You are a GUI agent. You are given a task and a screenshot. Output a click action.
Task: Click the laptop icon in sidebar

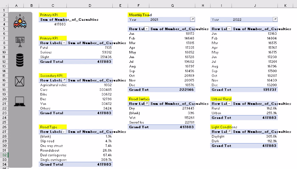pyautogui.click(x=20, y=101)
